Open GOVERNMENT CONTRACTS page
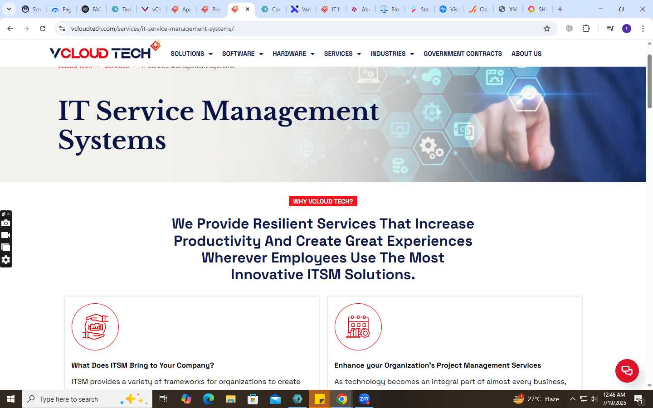This screenshot has width=653, height=408. pos(463,53)
